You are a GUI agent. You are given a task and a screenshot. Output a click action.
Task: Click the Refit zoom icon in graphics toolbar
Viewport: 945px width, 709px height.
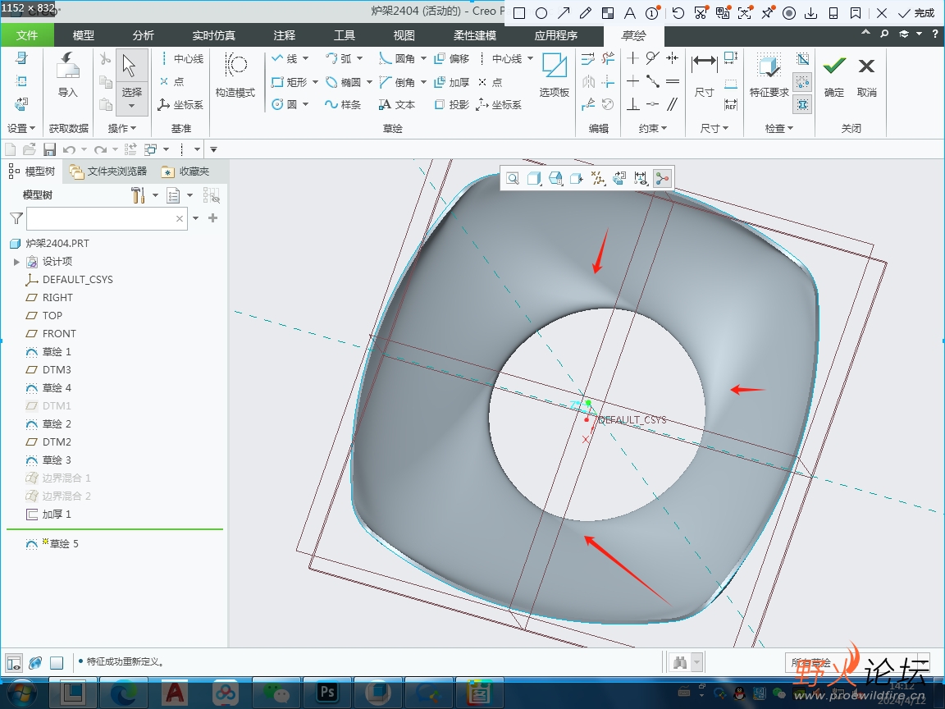point(513,178)
